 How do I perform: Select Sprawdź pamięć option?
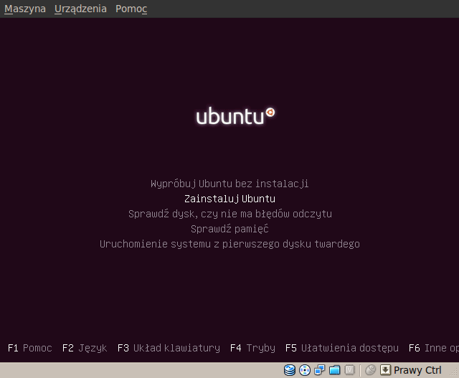pos(229,229)
